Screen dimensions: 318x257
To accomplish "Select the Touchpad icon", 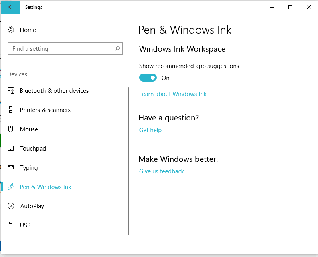I will point(11,148).
